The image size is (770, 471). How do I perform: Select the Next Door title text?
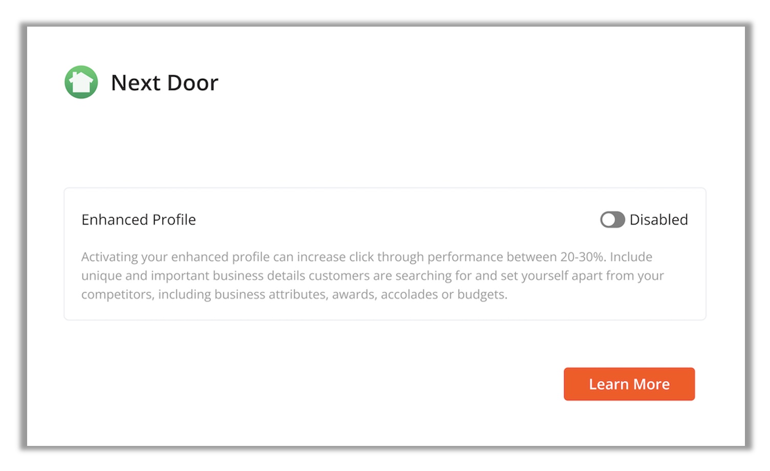(x=164, y=83)
